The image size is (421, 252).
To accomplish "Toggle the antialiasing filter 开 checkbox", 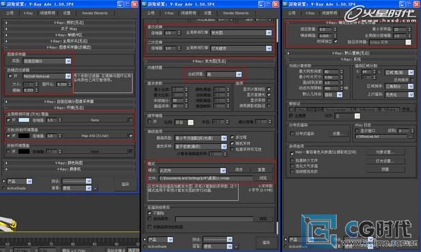I will pos(10,76).
